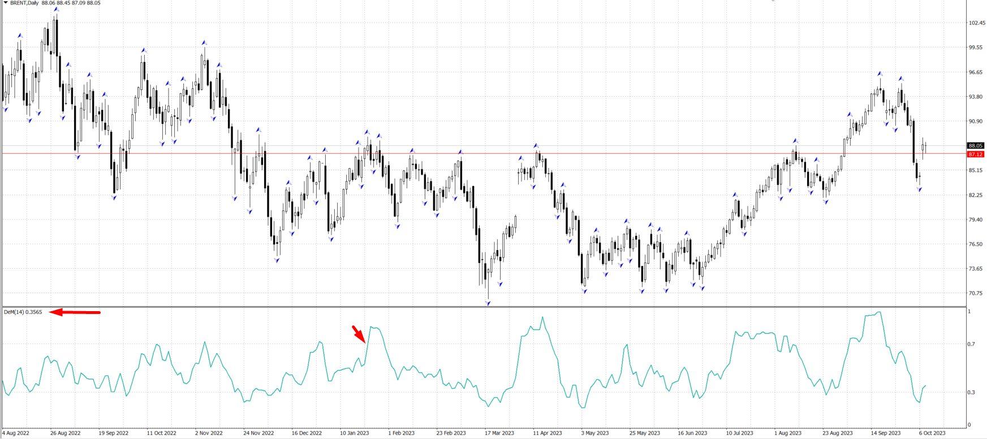Click the 70.75 price scale label

pos(976,293)
